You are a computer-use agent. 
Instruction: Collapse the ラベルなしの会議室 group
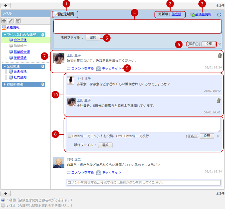pyautogui.click(x=4, y=34)
